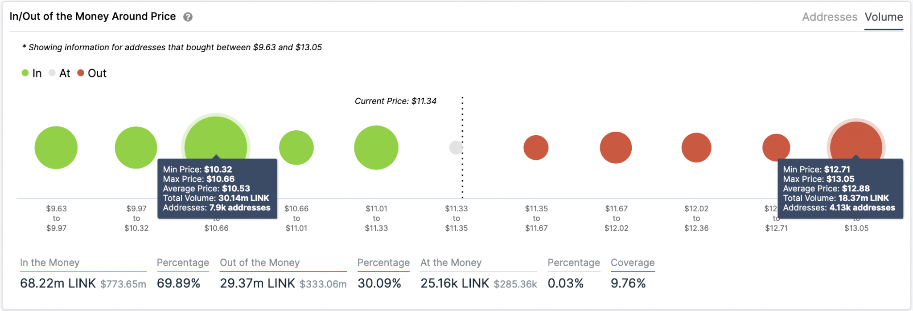Screen dimensions: 913x311
Task: Click the Coverage label
Action: [633, 263]
